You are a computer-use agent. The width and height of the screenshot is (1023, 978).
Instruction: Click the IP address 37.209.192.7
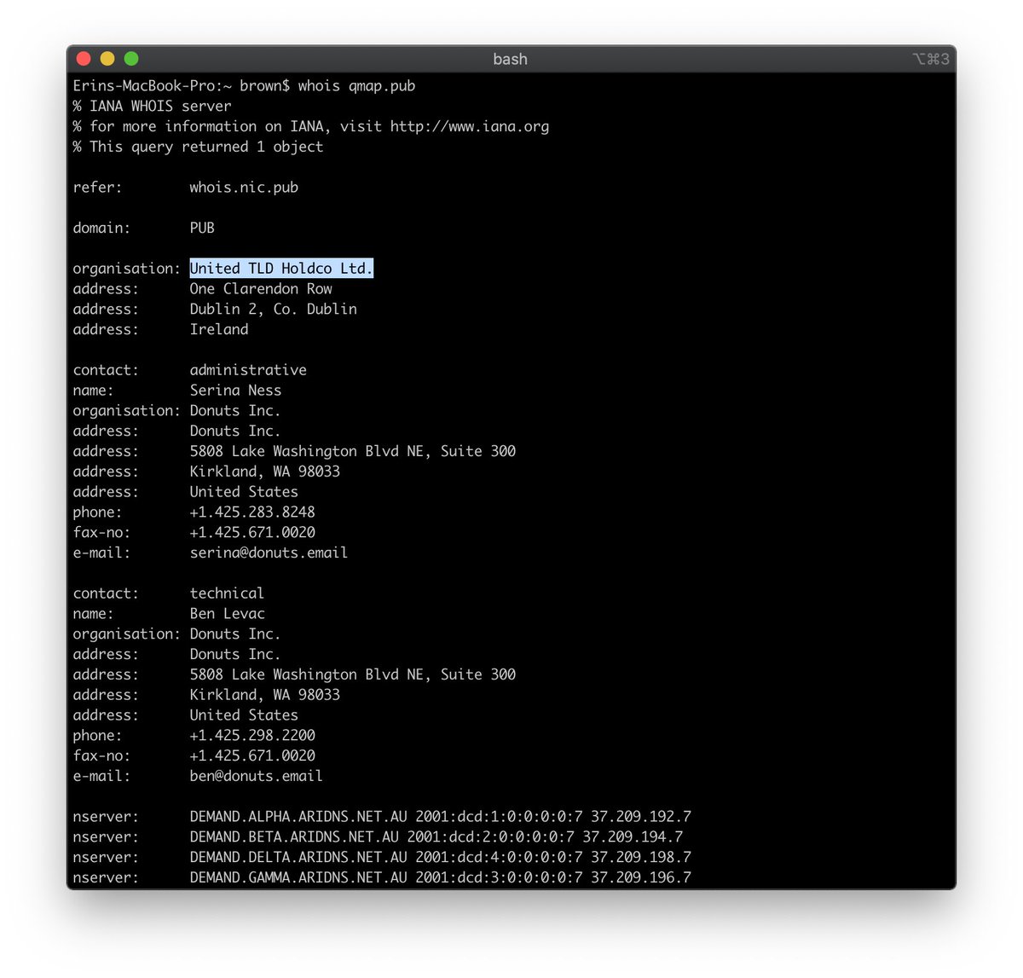click(x=641, y=817)
